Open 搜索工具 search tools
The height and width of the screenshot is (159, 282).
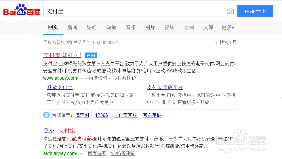[x=228, y=42]
